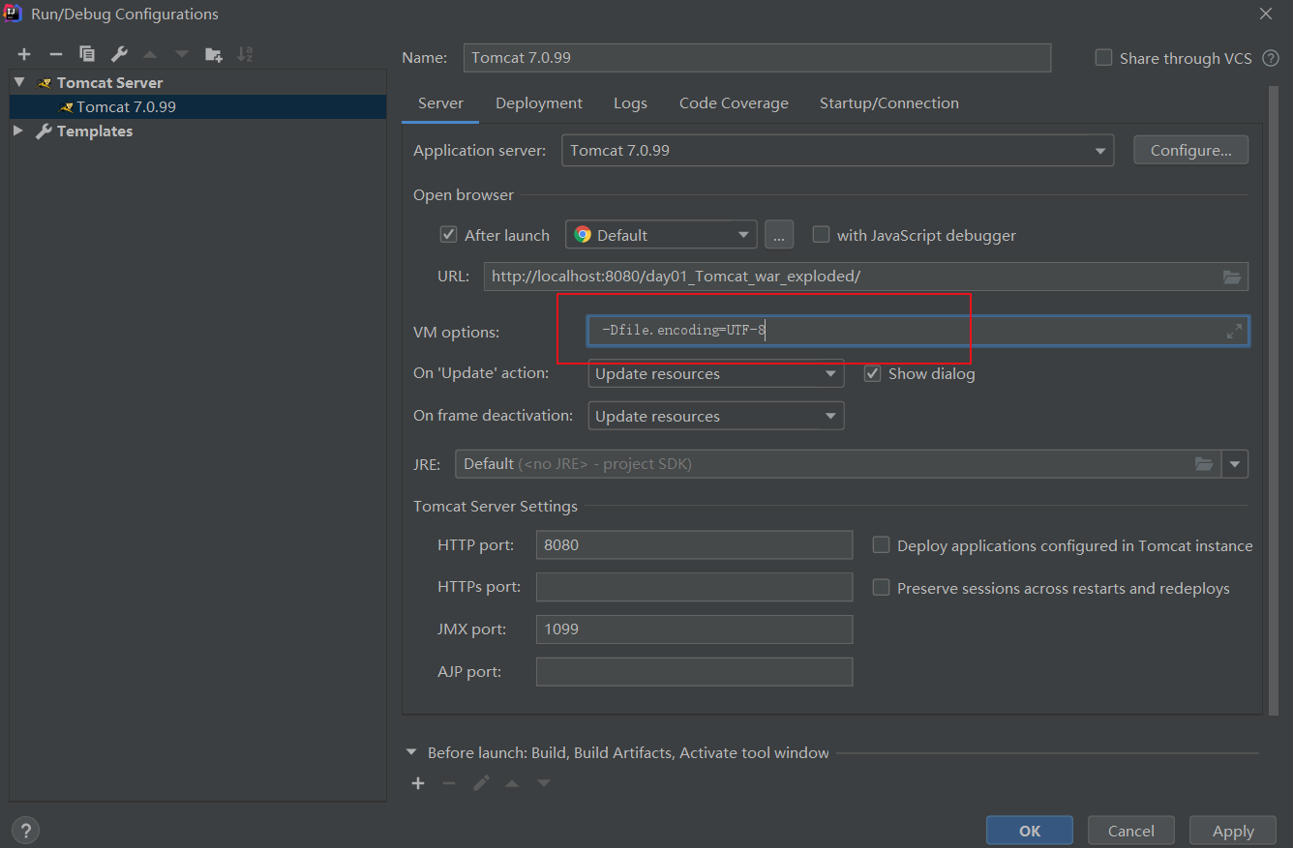Open On 'Update' action dropdown
This screenshot has height=848, width=1293.
tap(716, 374)
